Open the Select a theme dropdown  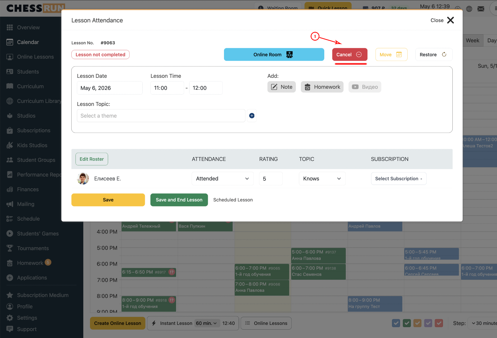tap(161, 116)
